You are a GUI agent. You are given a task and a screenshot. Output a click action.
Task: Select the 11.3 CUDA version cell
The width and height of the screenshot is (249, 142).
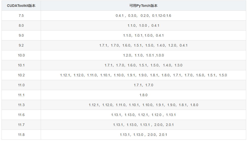[21, 105]
